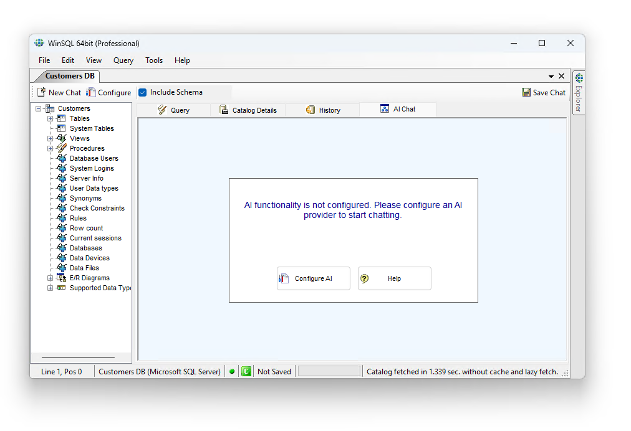Expand the Tables tree node
Image resolution: width=631 pixels, height=431 pixels.
coord(50,118)
